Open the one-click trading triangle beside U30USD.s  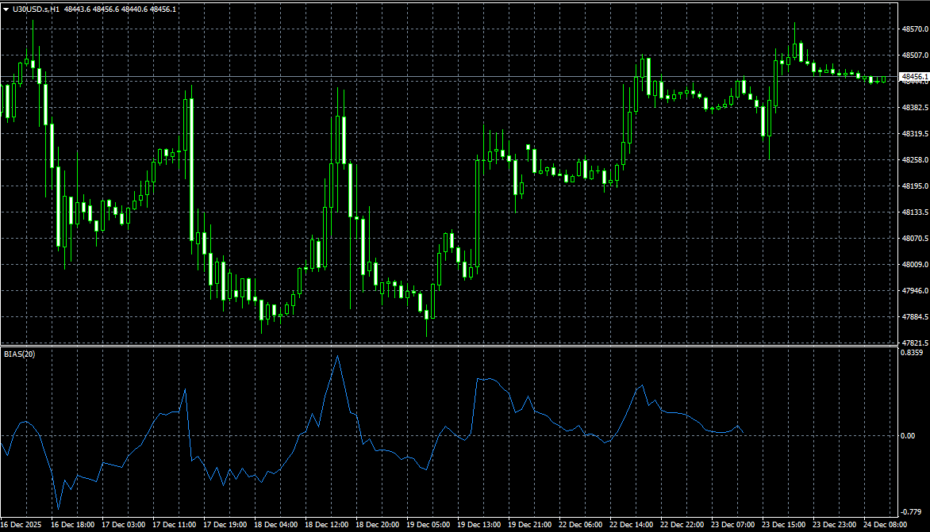(x=6, y=9)
